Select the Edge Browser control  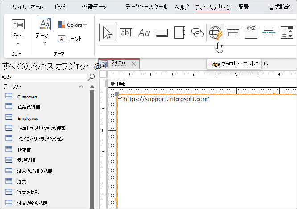(x=215, y=33)
